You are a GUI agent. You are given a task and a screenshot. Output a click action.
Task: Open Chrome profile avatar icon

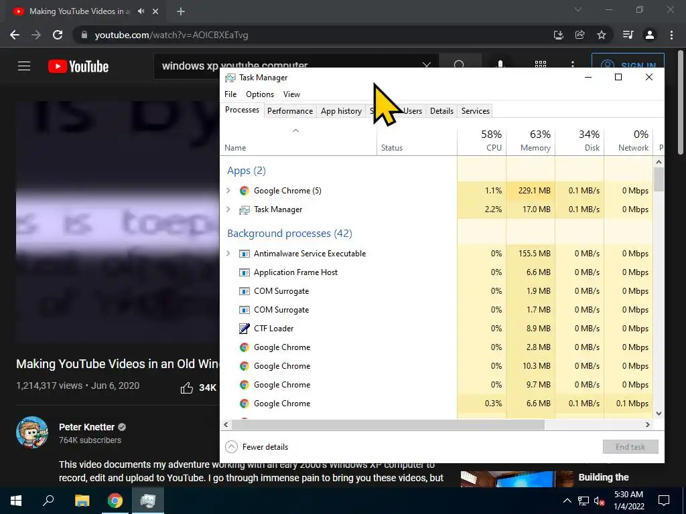point(650,35)
